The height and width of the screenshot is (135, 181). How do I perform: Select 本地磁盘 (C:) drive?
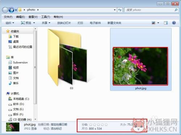pyautogui.click(x=21, y=99)
